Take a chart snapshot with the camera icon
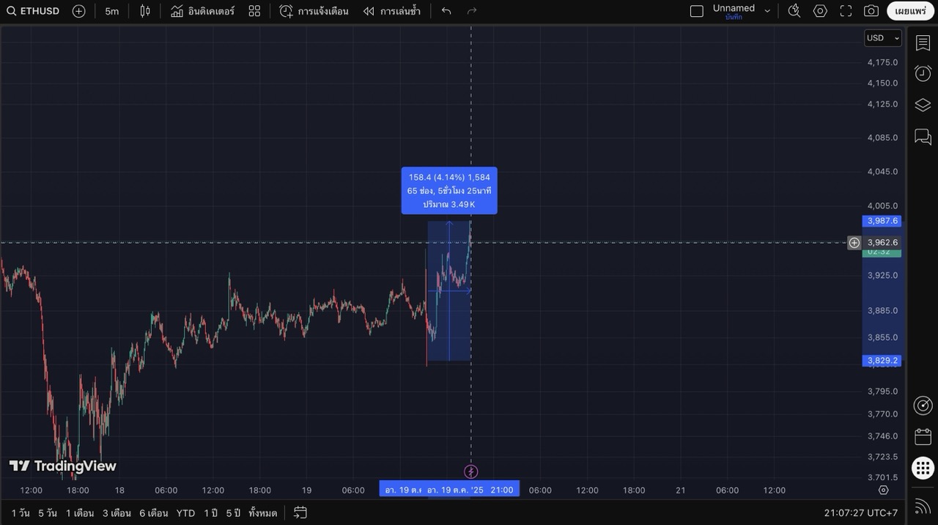Viewport: 938px width, 525px height. tap(871, 11)
